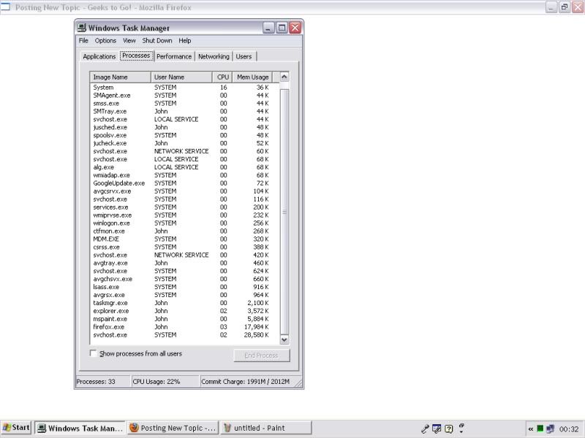Click the End Process button
Viewport: 585px width, 438px height.
(262, 356)
